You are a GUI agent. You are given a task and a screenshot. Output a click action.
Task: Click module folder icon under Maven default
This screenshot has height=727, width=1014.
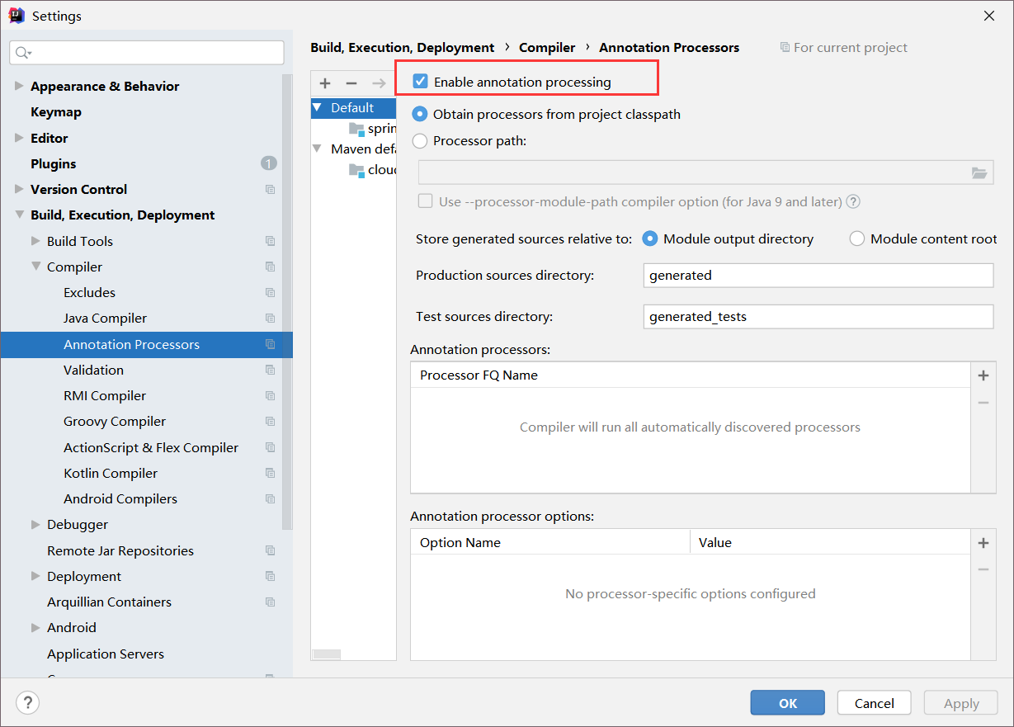click(356, 170)
